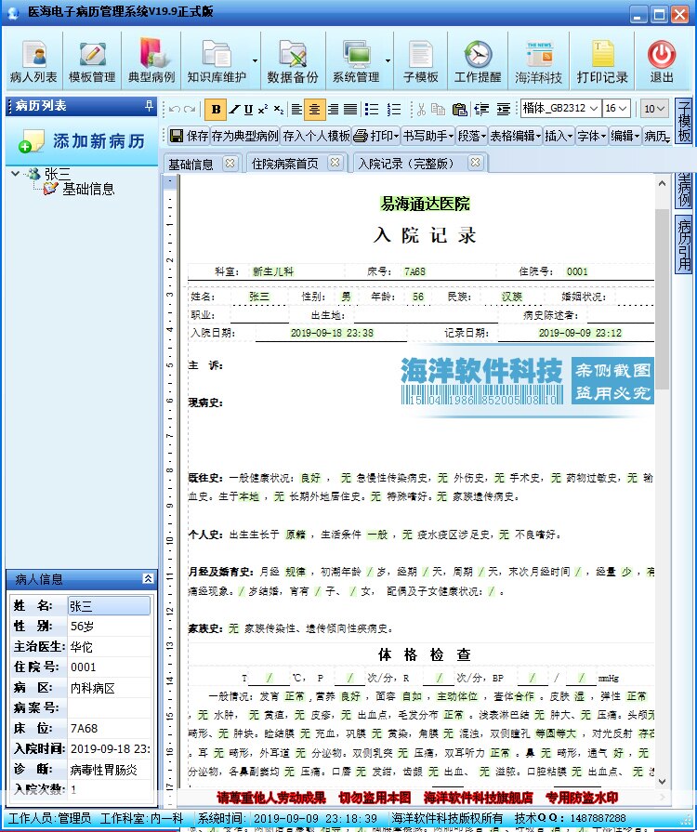The image size is (697, 832).
Task: Collapse the 张三 tree node
Action: coord(16,174)
